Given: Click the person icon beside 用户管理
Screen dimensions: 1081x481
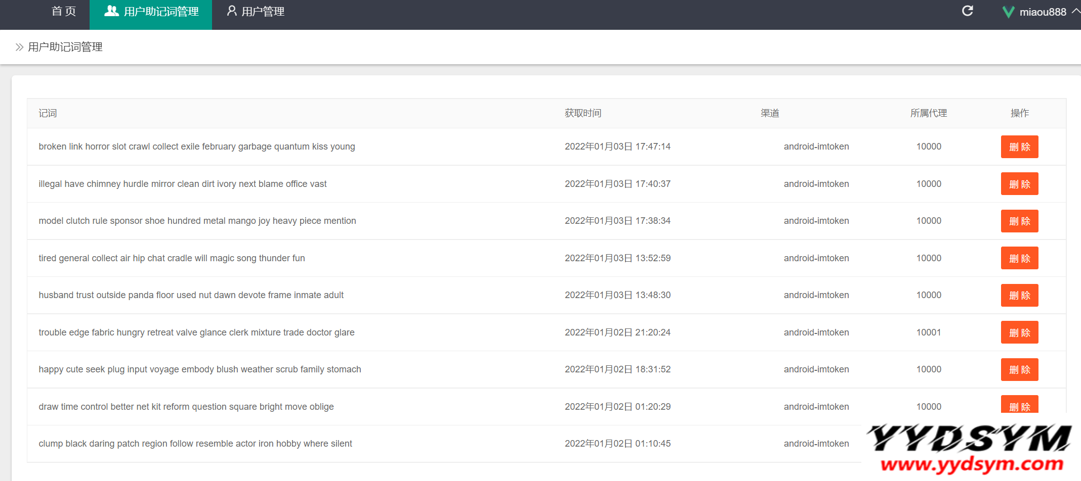Looking at the screenshot, I should pyautogui.click(x=232, y=11).
